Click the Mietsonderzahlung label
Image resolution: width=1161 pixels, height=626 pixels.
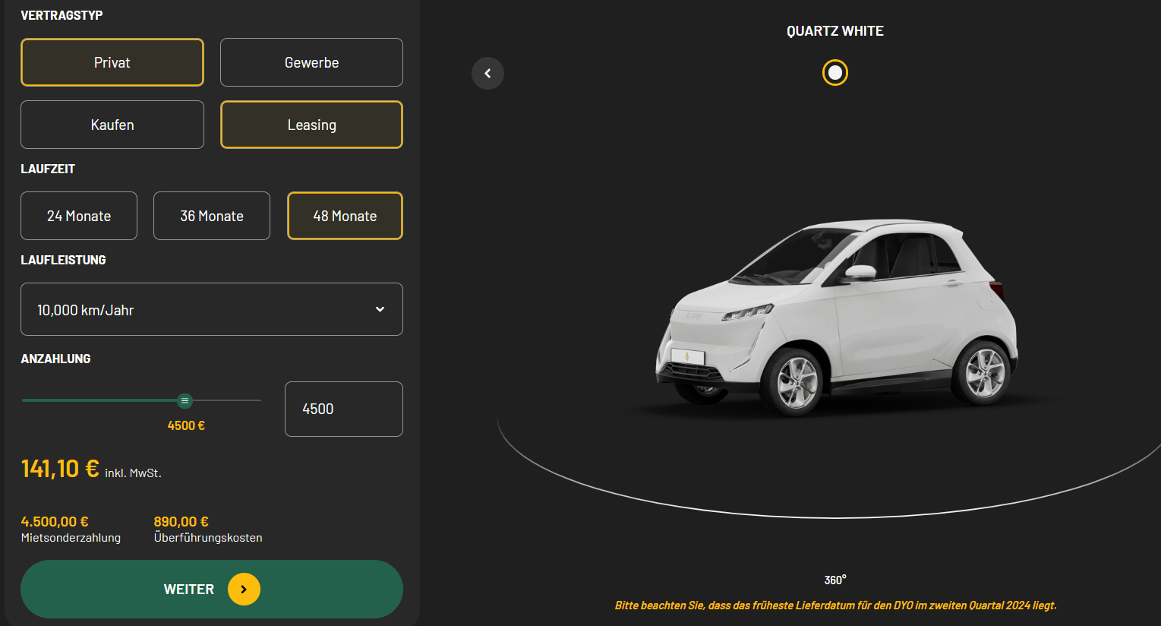click(x=71, y=537)
